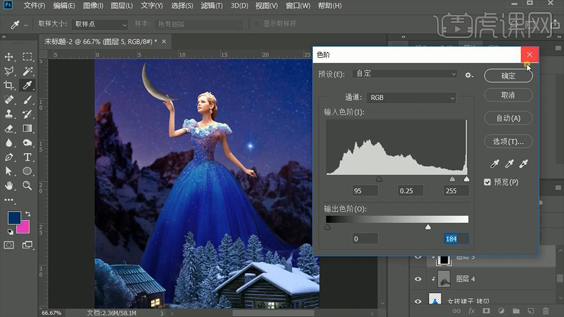The width and height of the screenshot is (564, 317).
Task: Open the 通道 RGB channel dropdown
Action: pyautogui.click(x=411, y=98)
